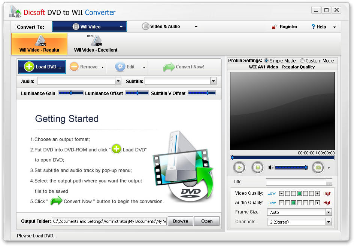The image size is (354, 246).
Task: Select Custom Mode radio button
Action: [x=302, y=61]
